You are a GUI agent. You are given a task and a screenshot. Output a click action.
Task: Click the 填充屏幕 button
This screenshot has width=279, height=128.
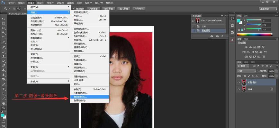[124, 9]
